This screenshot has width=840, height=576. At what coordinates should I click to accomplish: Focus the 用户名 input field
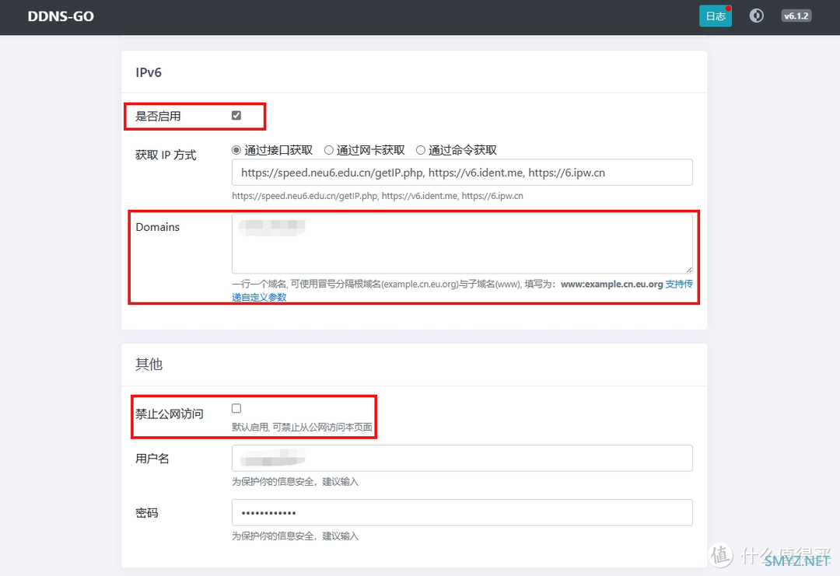462,458
